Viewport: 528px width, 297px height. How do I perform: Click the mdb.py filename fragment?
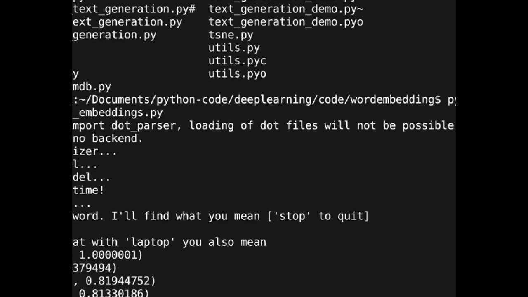[x=92, y=87]
